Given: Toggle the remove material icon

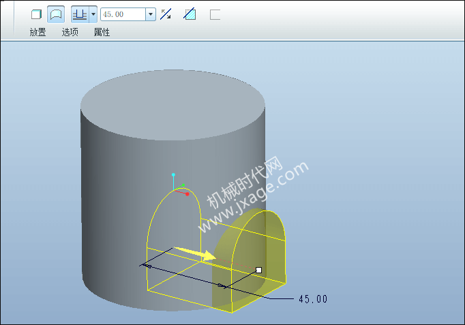Looking at the screenshot, I should (190, 14).
